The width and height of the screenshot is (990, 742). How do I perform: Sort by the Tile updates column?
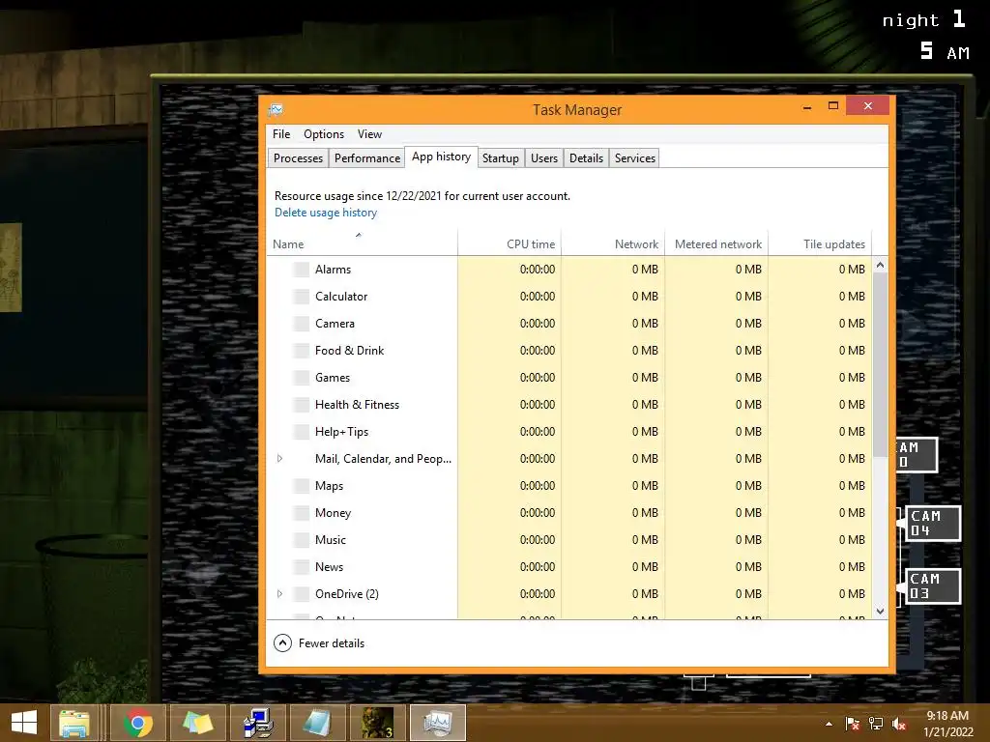pos(820,243)
